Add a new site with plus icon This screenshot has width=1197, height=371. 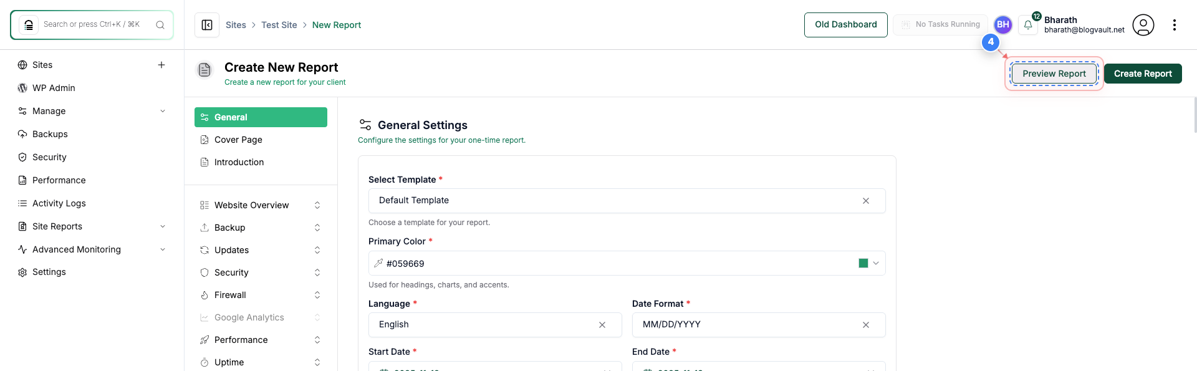(161, 65)
